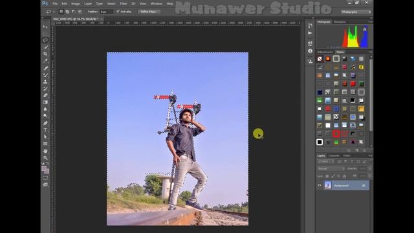The height and width of the screenshot is (233, 414).
Task: Select the Rectangle shape tool
Action: pos(45,144)
